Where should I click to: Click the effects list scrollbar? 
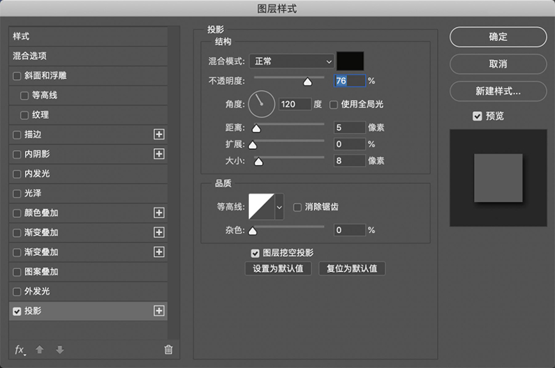pos(174,183)
